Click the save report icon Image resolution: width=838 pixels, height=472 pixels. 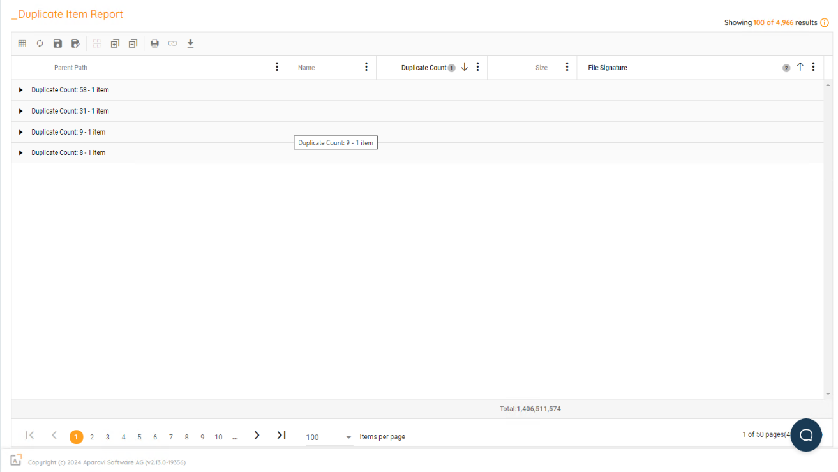click(57, 43)
